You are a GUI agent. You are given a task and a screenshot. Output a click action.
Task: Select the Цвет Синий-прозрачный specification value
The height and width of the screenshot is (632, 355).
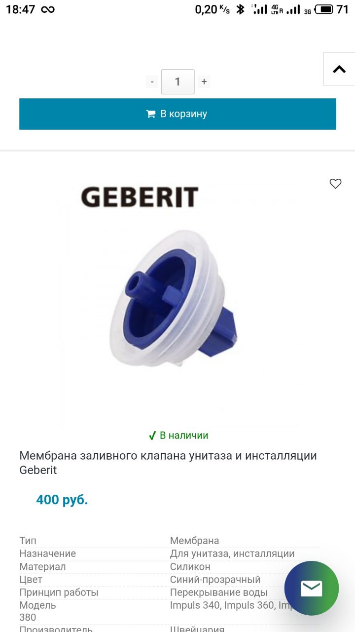tap(215, 580)
